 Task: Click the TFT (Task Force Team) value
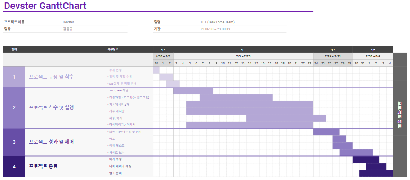click(x=217, y=22)
